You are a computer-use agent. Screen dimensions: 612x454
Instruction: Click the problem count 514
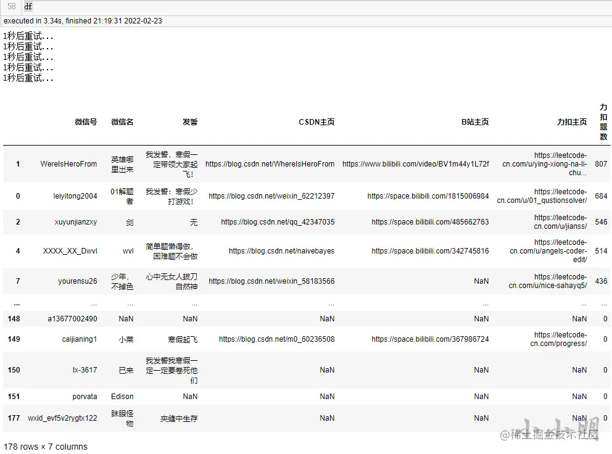tap(601, 250)
